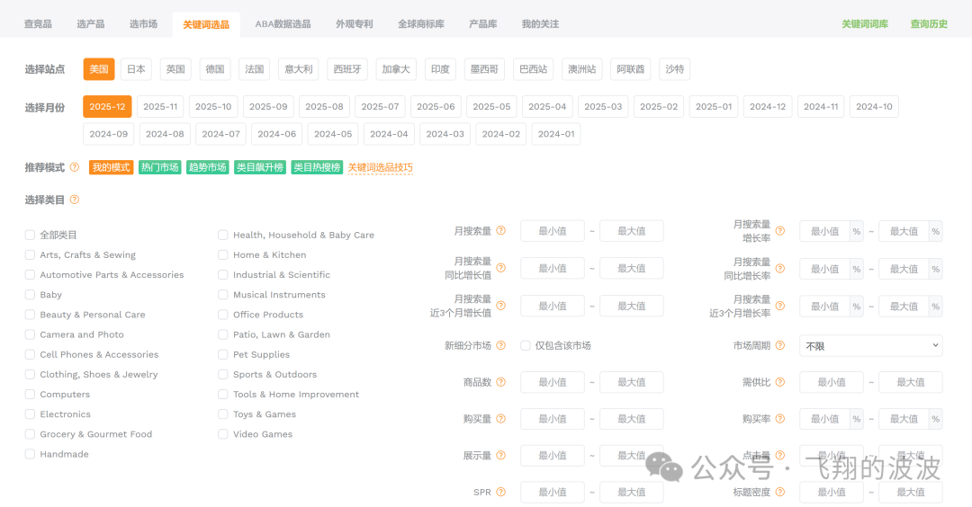Screen dimensions: 972x507
Task: Select 沙特 site
Action: coord(674,68)
